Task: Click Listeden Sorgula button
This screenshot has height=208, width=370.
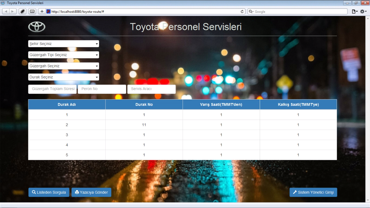Action: [x=49, y=192]
